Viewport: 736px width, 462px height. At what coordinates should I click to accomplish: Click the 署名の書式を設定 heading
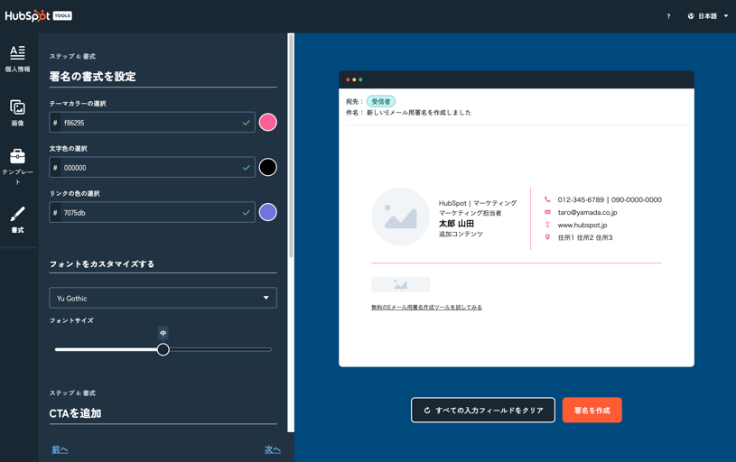pos(92,77)
